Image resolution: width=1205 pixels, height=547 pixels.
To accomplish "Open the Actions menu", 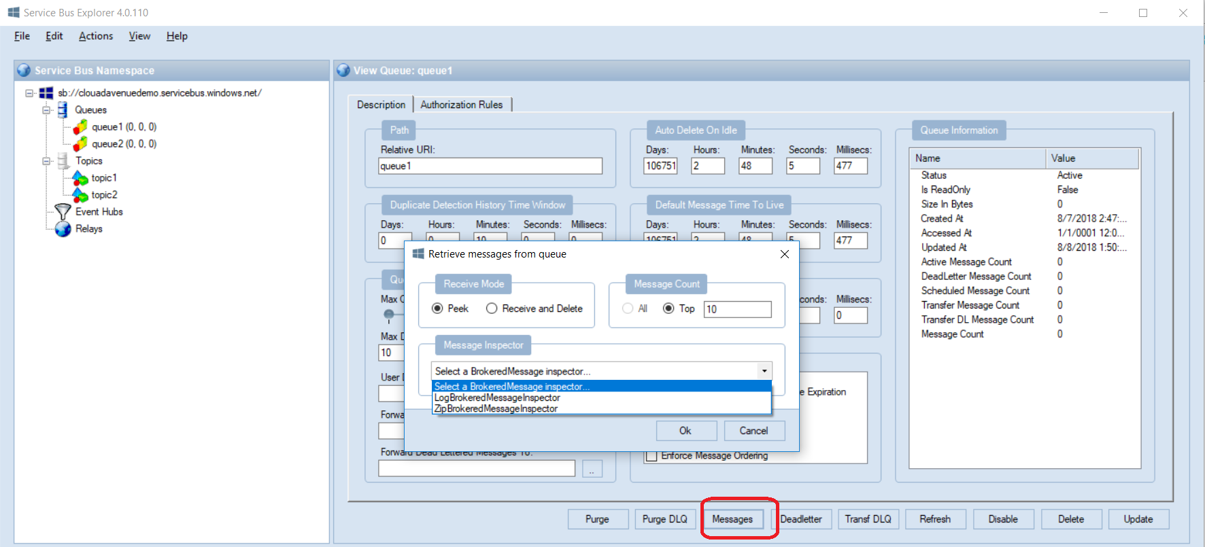I will (x=96, y=36).
